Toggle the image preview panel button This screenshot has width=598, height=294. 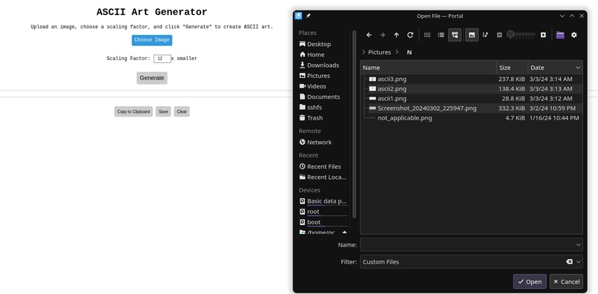pos(472,35)
